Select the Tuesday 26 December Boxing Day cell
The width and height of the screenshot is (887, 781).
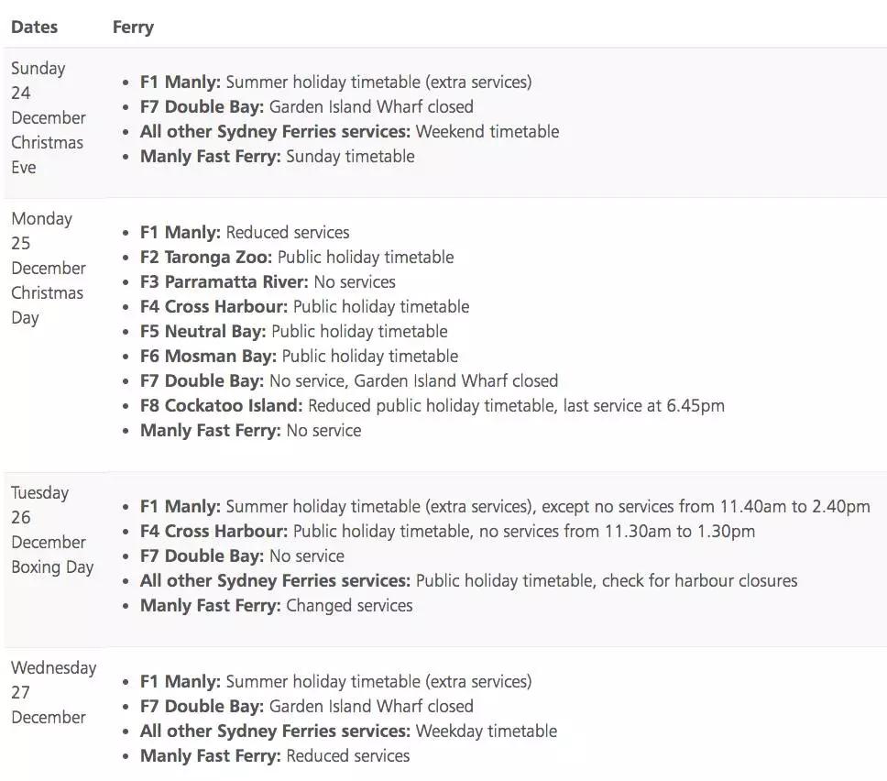point(52,530)
